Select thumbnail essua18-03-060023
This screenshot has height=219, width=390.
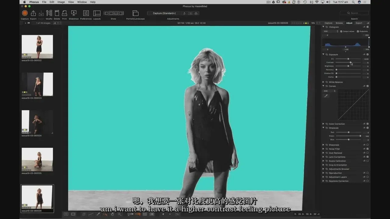click(x=37, y=84)
